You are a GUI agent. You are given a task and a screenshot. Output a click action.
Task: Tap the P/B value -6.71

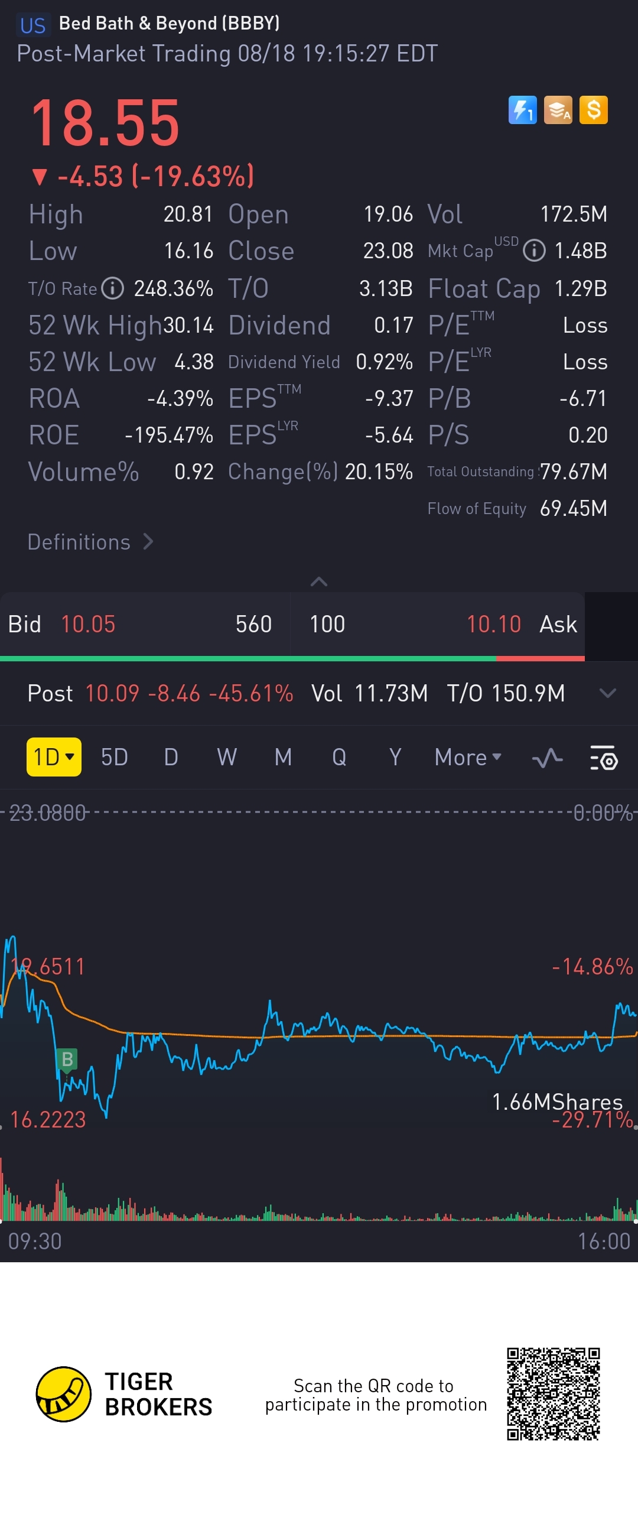(x=584, y=398)
